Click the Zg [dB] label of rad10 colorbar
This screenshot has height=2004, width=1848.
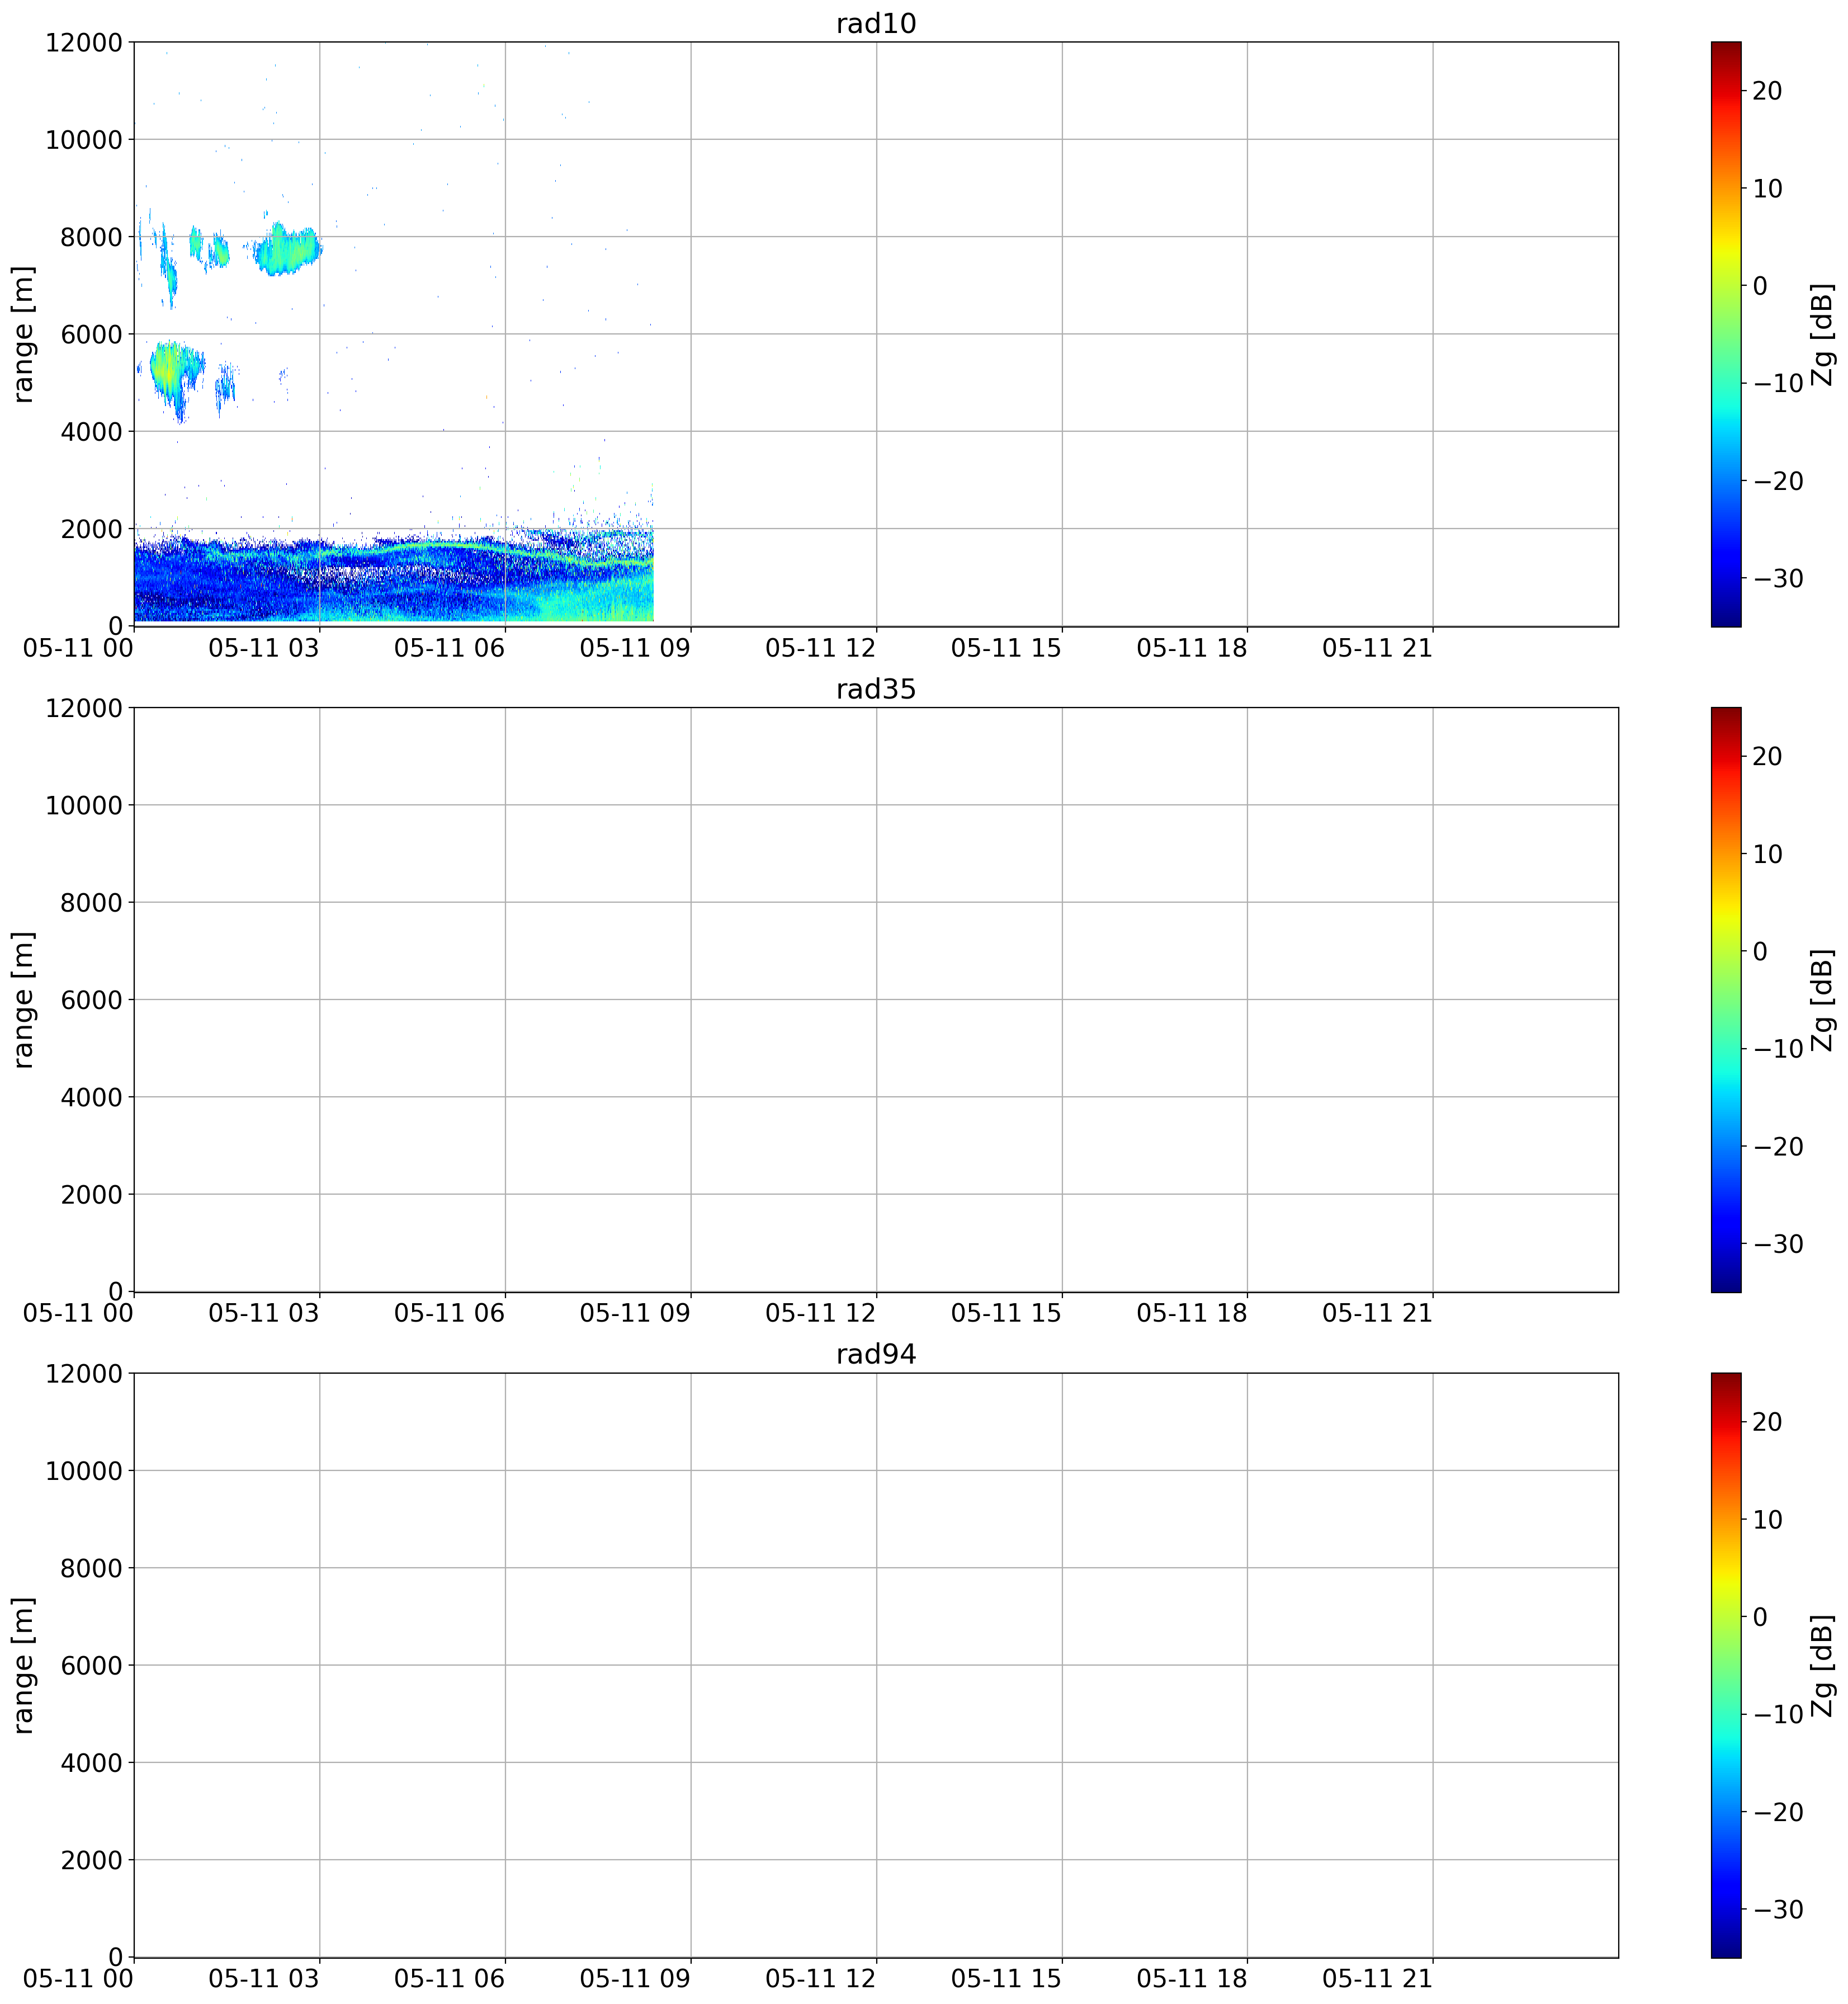click(x=1823, y=334)
